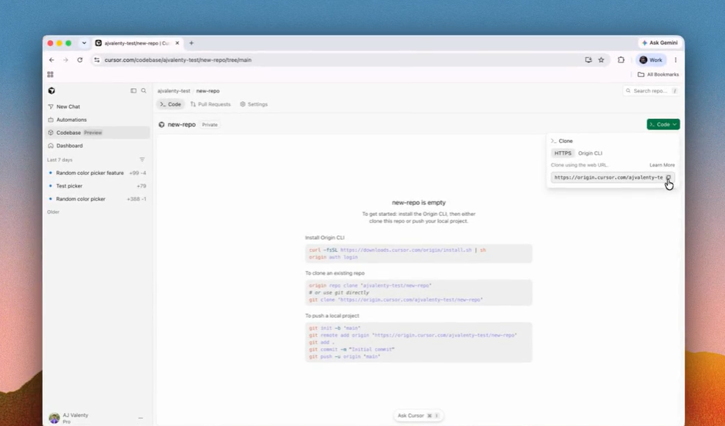Open Random color picker +388 chat
The height and width of the screenshot is (426, 725).
pos(97,198)
